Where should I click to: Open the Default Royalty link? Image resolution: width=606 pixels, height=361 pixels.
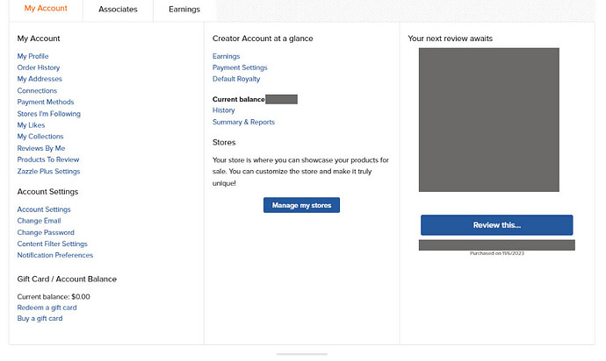tap(236, 79)
